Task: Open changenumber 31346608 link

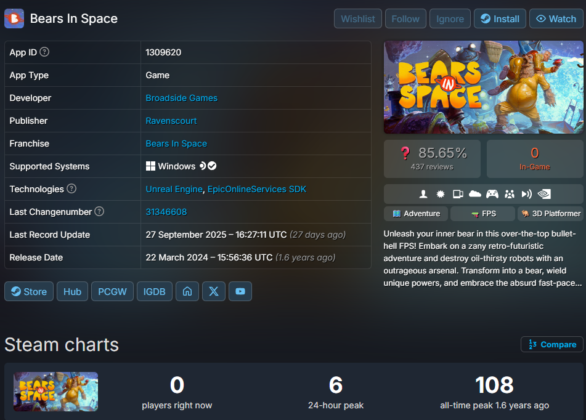Action: pos(166,212)
